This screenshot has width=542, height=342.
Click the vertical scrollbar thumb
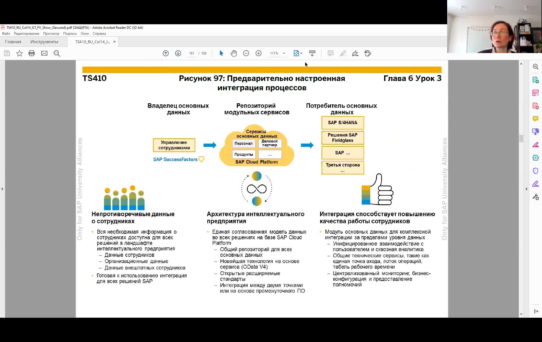click(521, 139)
